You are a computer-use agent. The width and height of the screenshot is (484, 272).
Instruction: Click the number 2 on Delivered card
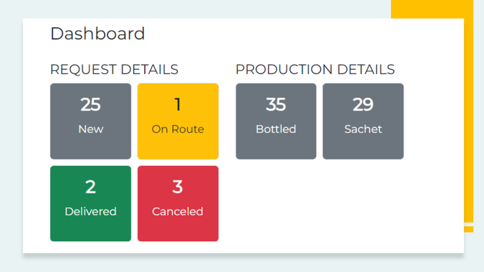tap(90, 187)
